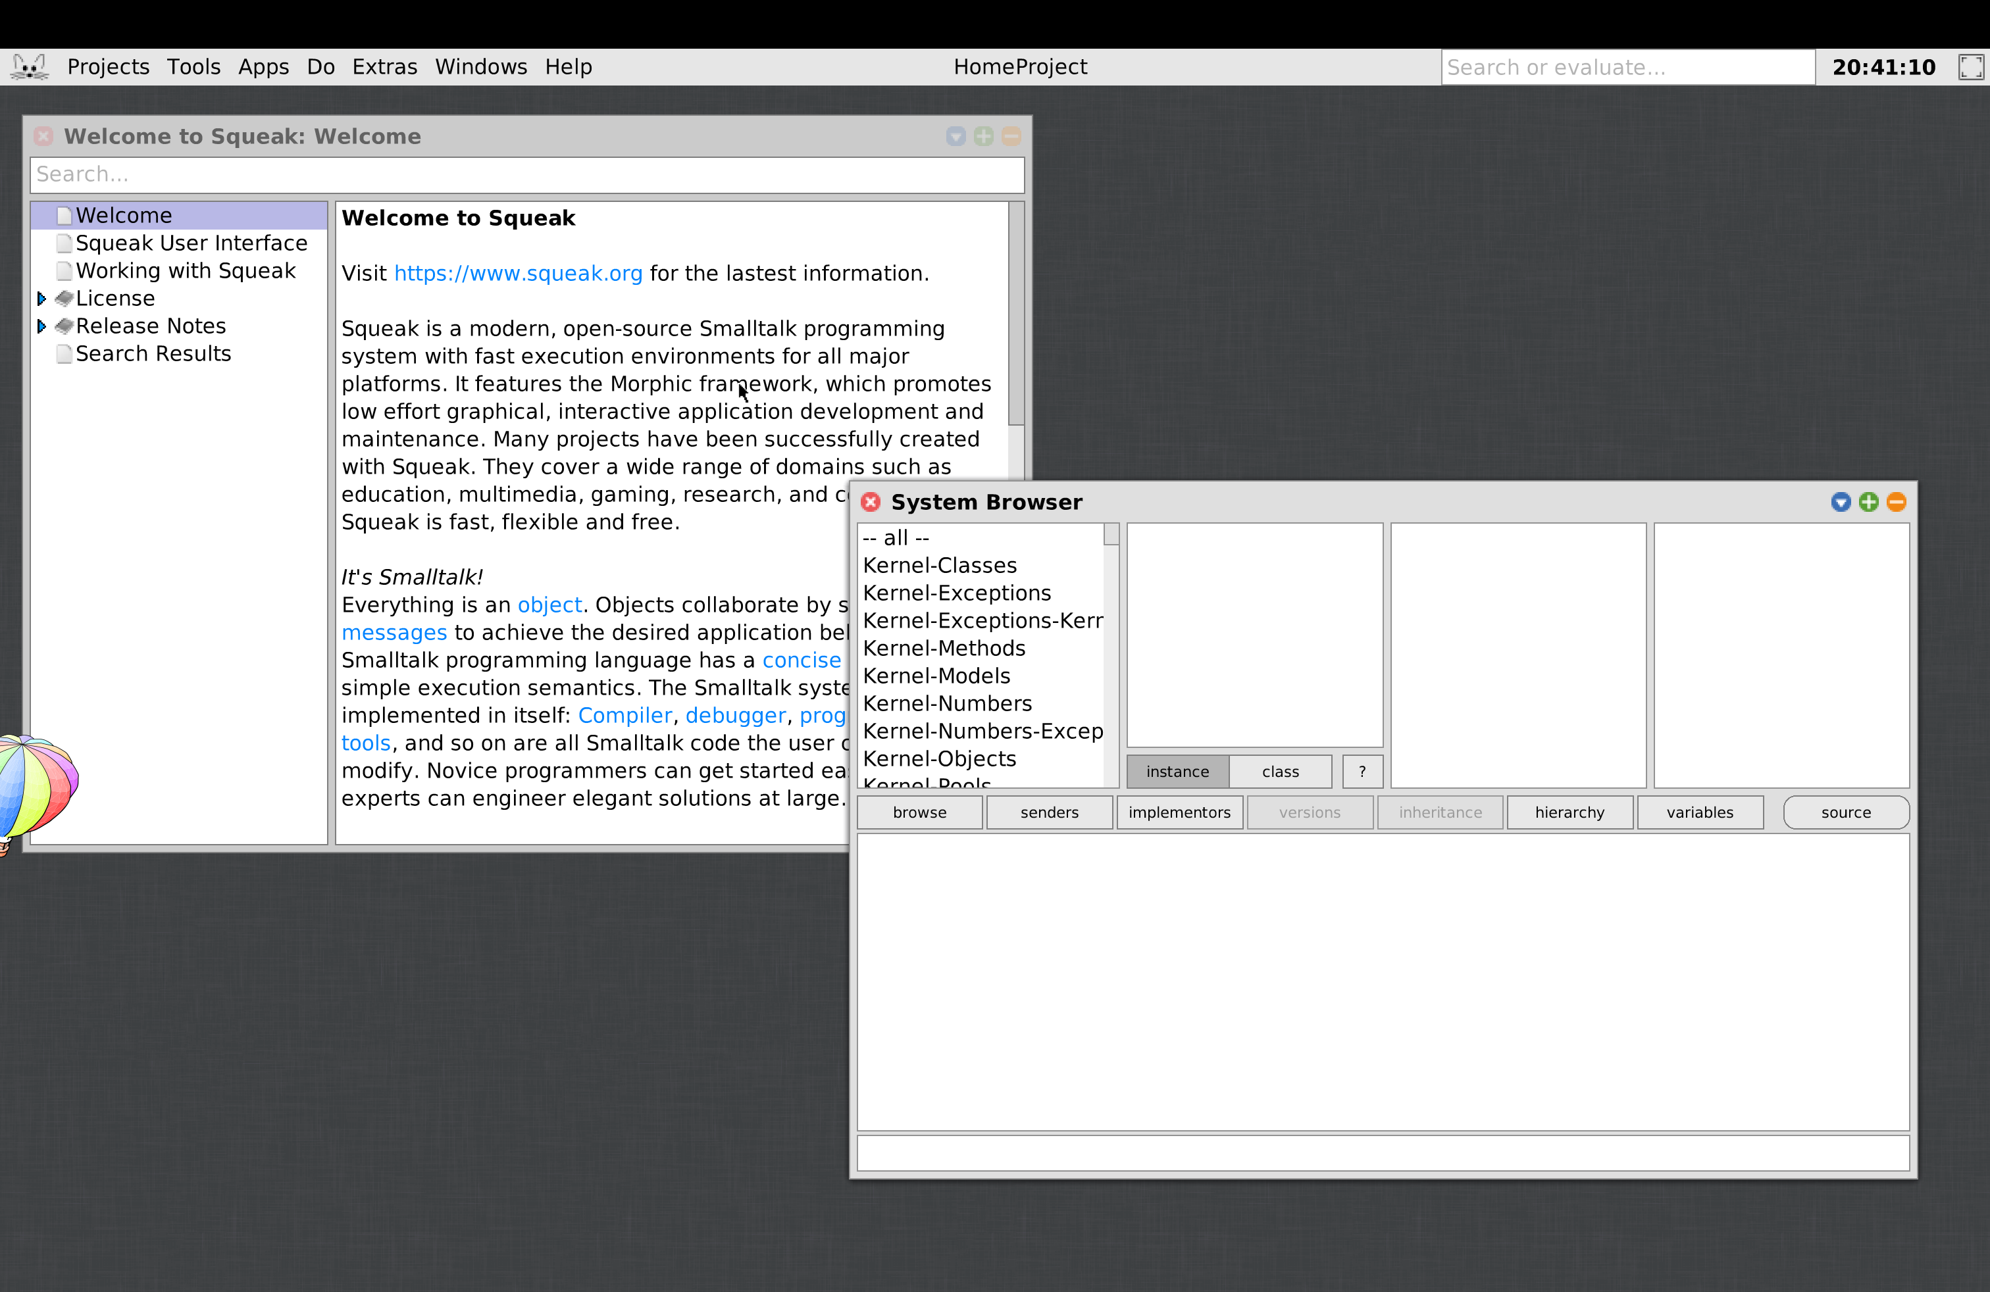
Task: Open the 'concise' hyperlink
Action: pyautogui.click(x=801, y=660)
